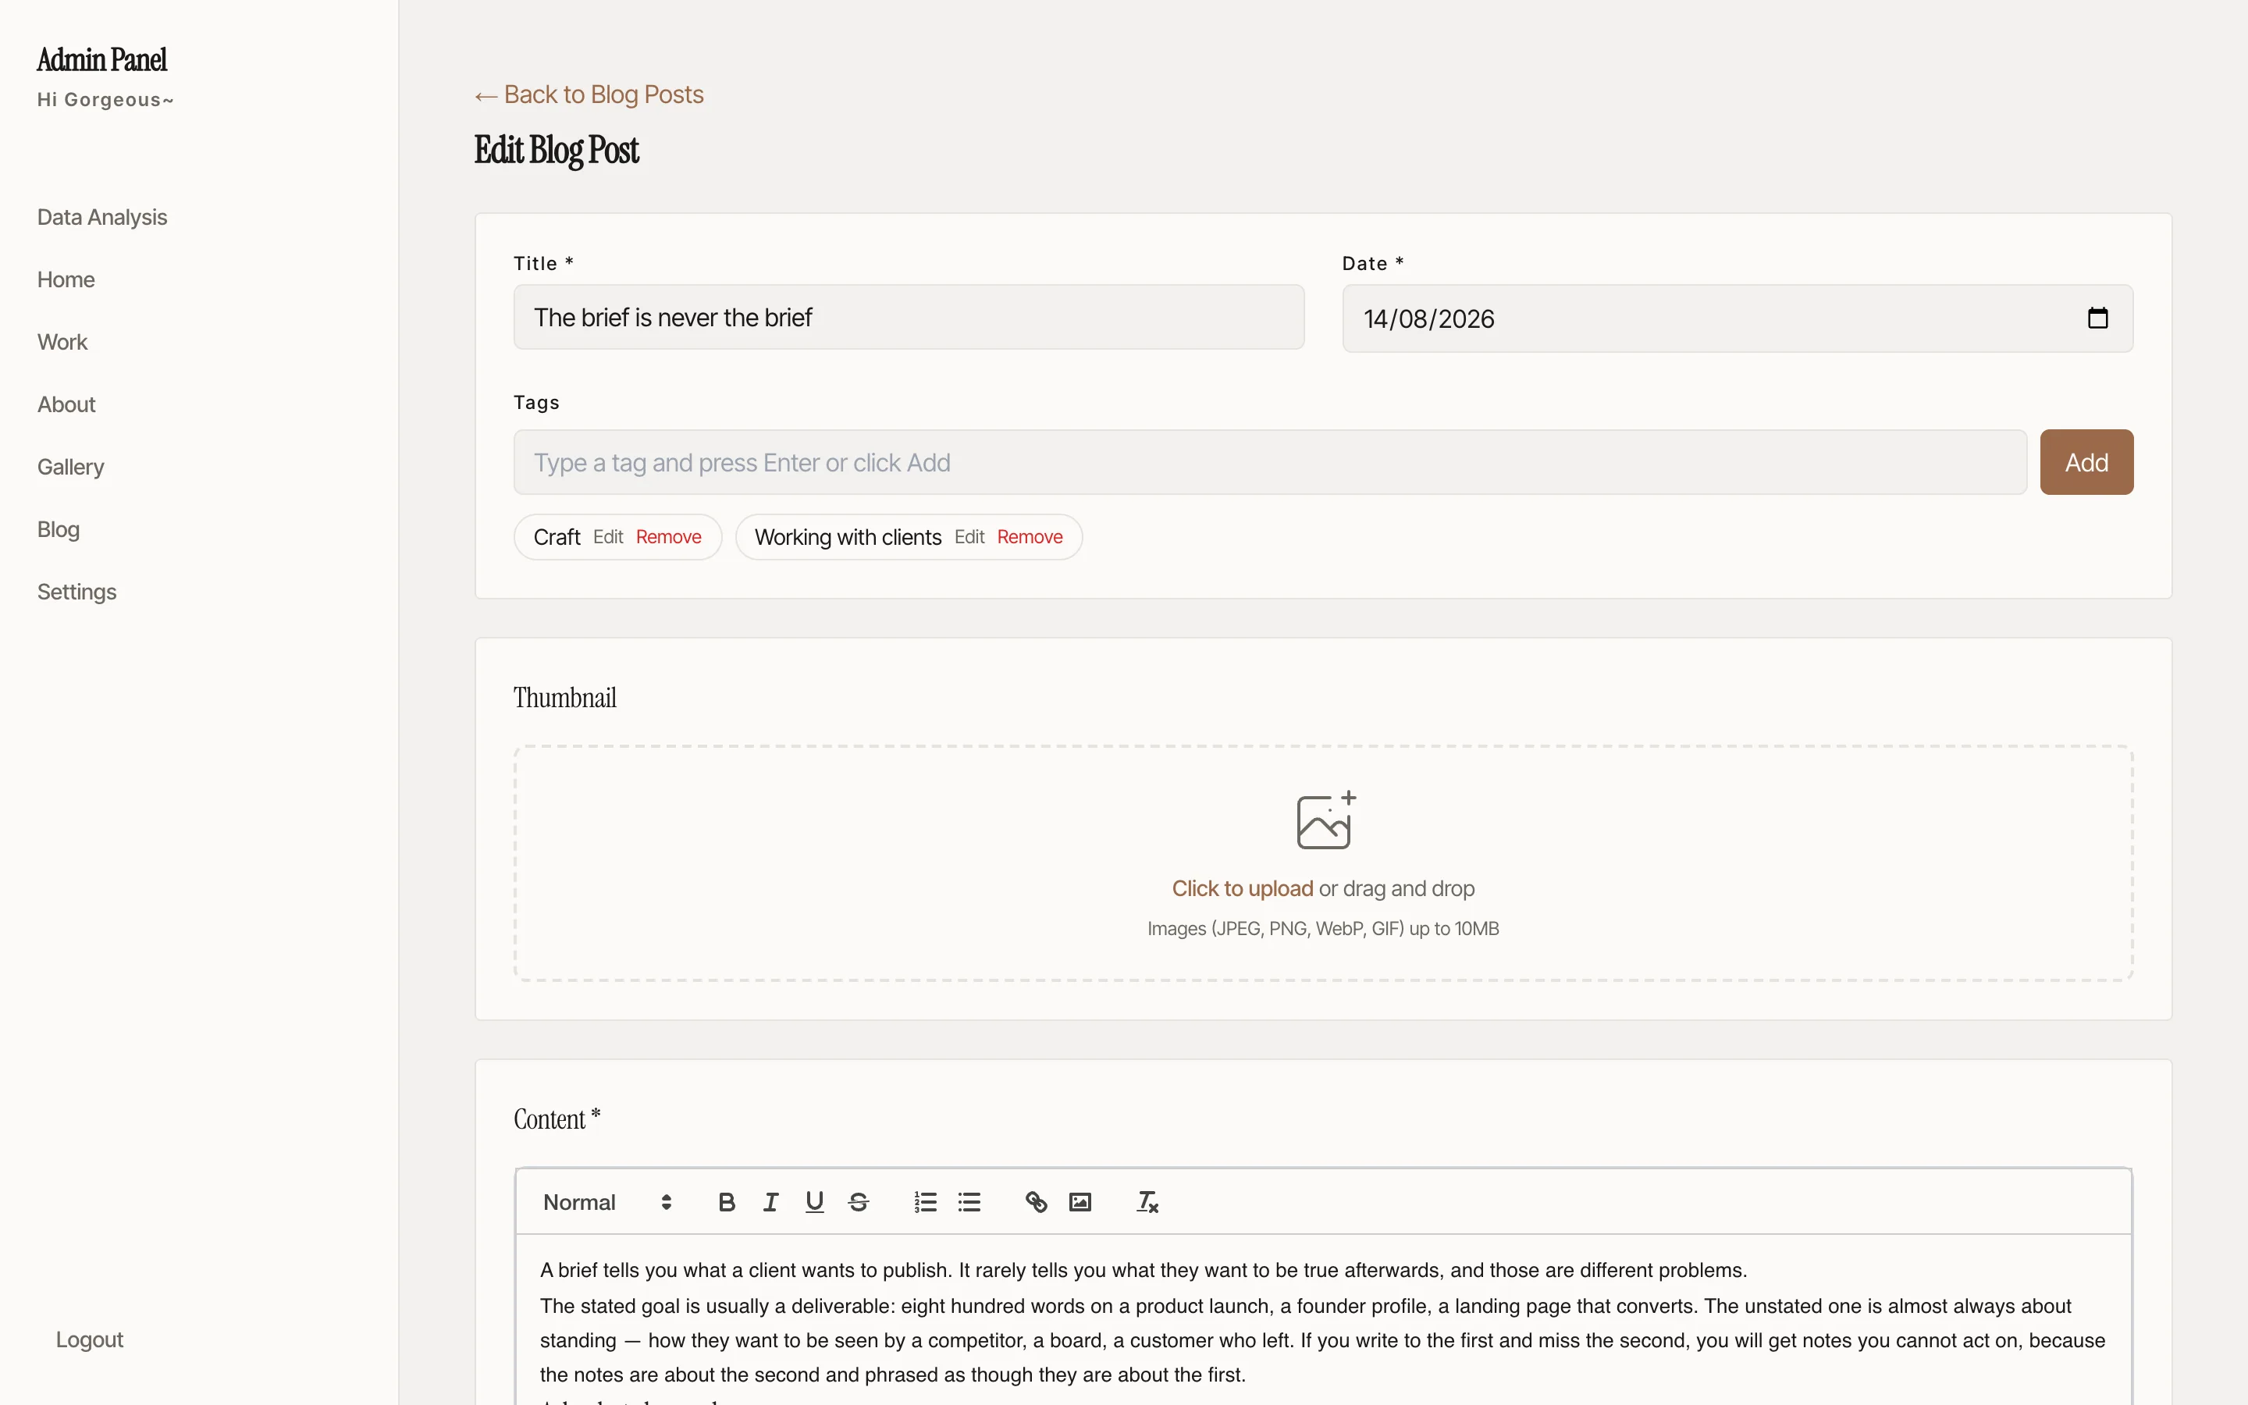
Task: Open Settings from the sidebar
Action: point(77,592)
